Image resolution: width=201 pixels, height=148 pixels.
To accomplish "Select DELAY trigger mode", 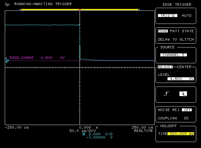I will point(164,39).
